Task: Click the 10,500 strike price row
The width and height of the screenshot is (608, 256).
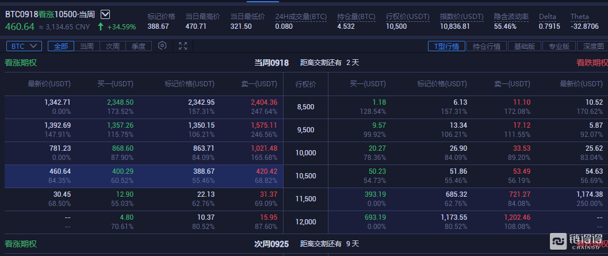Action: tap(305, 176)
